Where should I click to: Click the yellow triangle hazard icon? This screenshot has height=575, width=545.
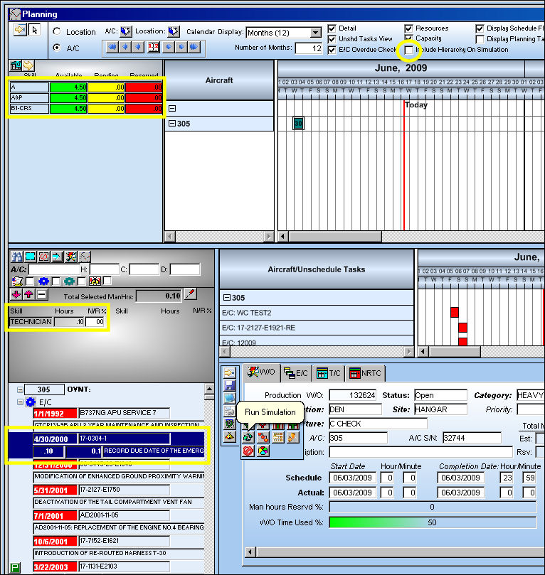coord(230,436)
